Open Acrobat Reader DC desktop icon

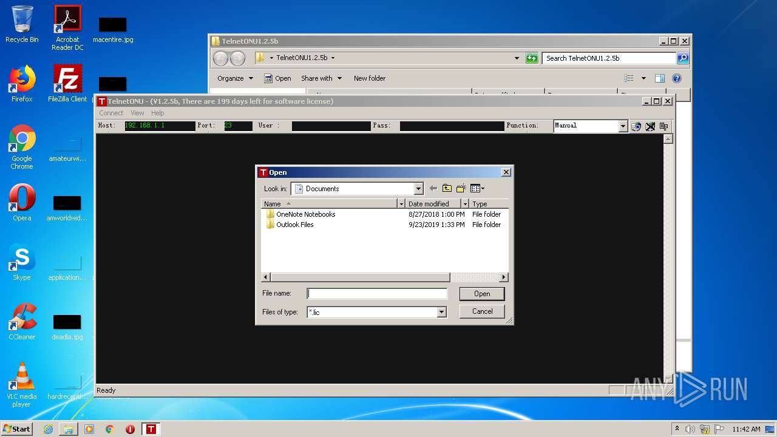click(67, 28)
